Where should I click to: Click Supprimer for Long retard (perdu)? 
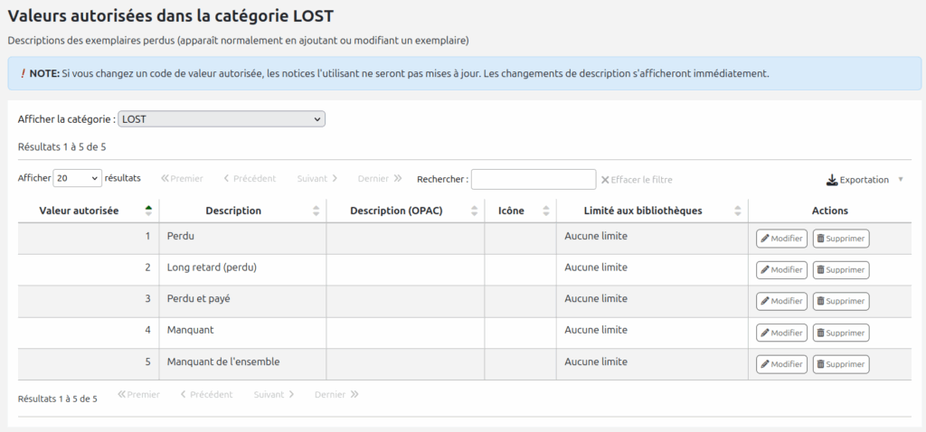(x=841, y=269)
